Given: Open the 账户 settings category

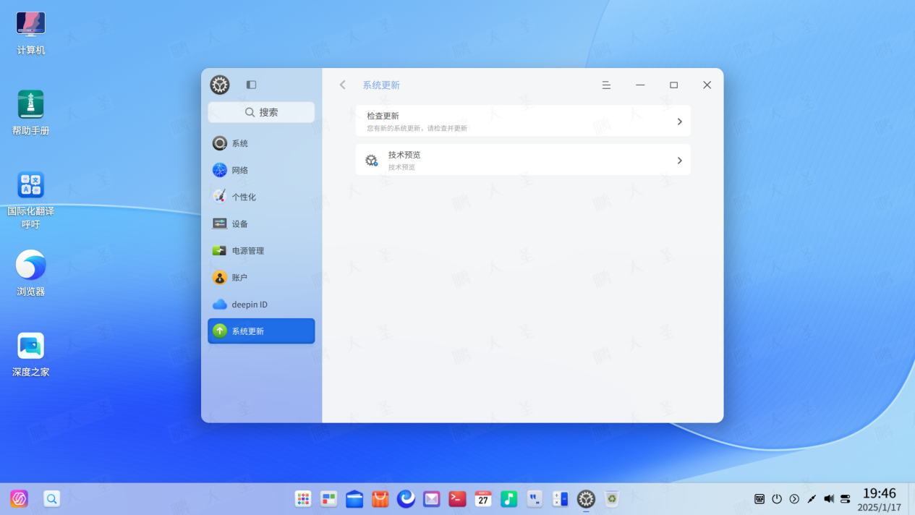Looking at the screenshot, I should click(x=261, y=277).
